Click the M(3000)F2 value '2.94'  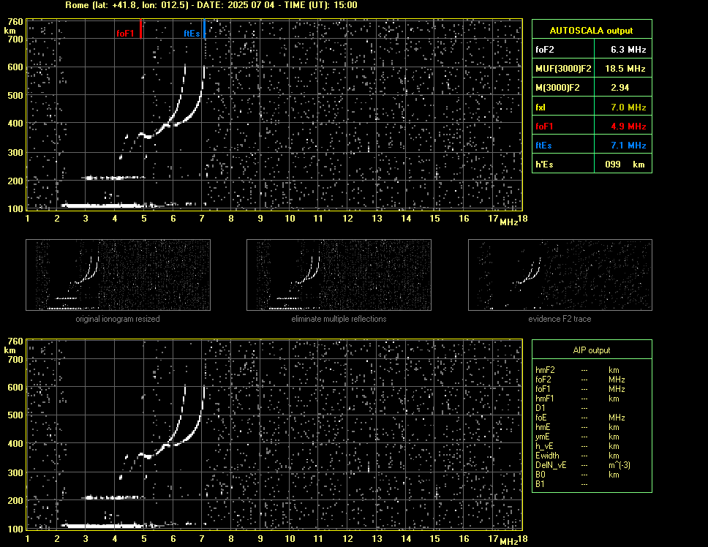pyautogui.click(x=619, y=88)
